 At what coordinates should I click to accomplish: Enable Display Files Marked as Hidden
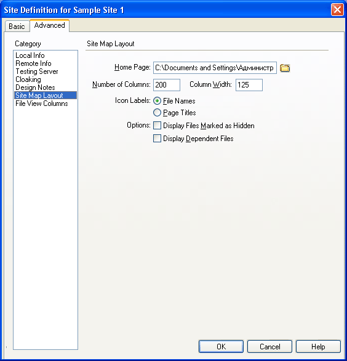point(157,126)
